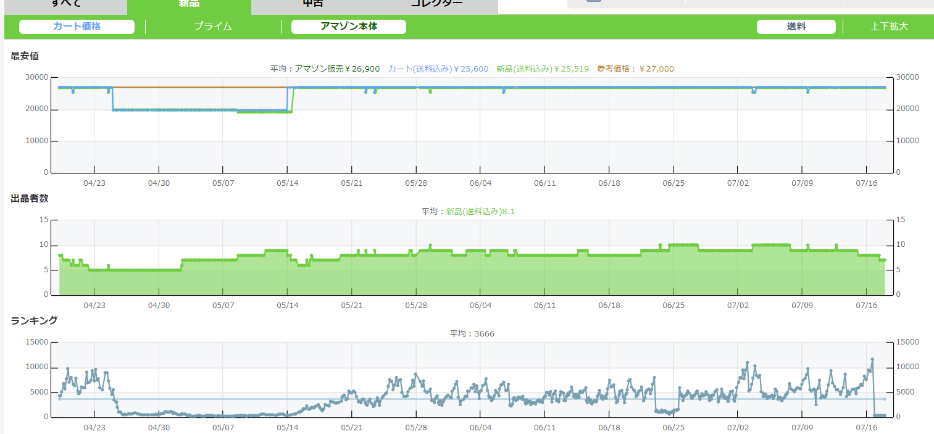
Task: Click the ランキング chart heading
Action: click(35, 320)
